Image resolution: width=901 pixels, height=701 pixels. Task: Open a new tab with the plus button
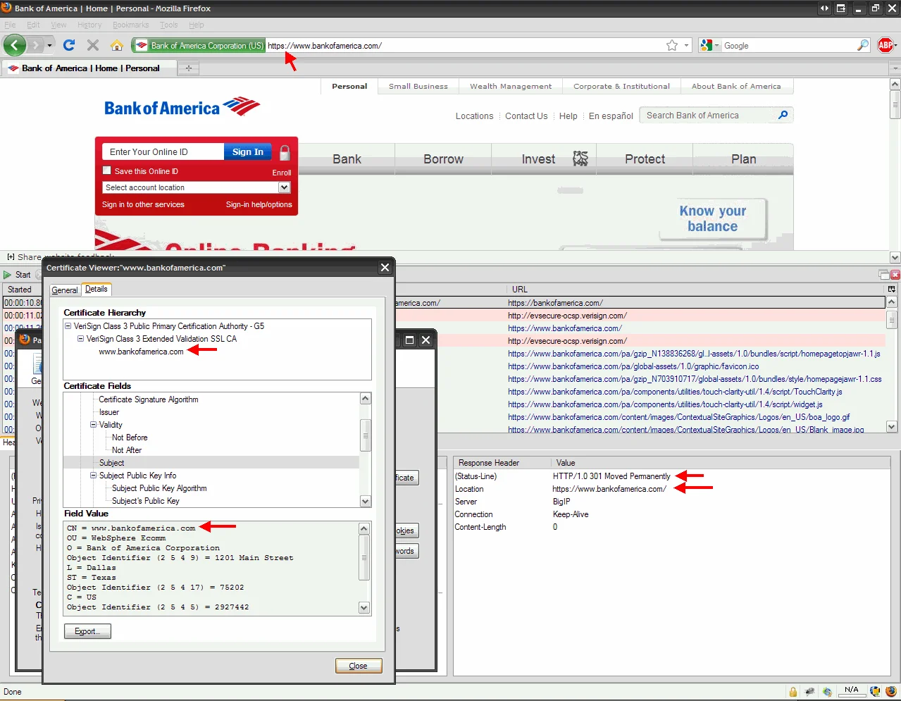click(188, 68)
